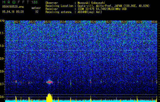Click the HROFFT 1.0.0 title text
Screen dimensions: 160x102
(20, 2)
